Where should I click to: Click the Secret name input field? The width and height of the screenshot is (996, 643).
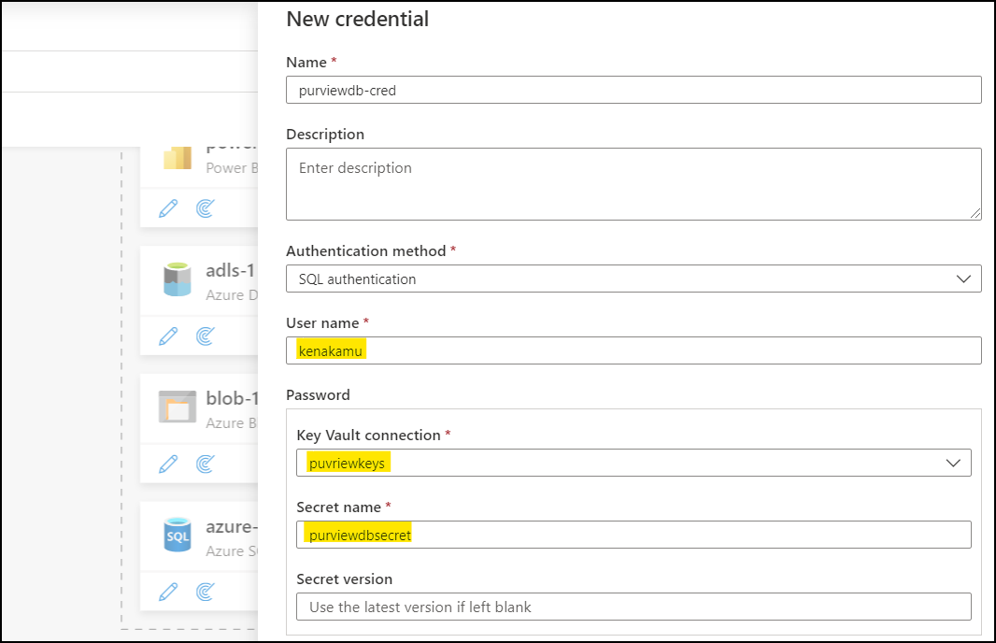(633, 535)
